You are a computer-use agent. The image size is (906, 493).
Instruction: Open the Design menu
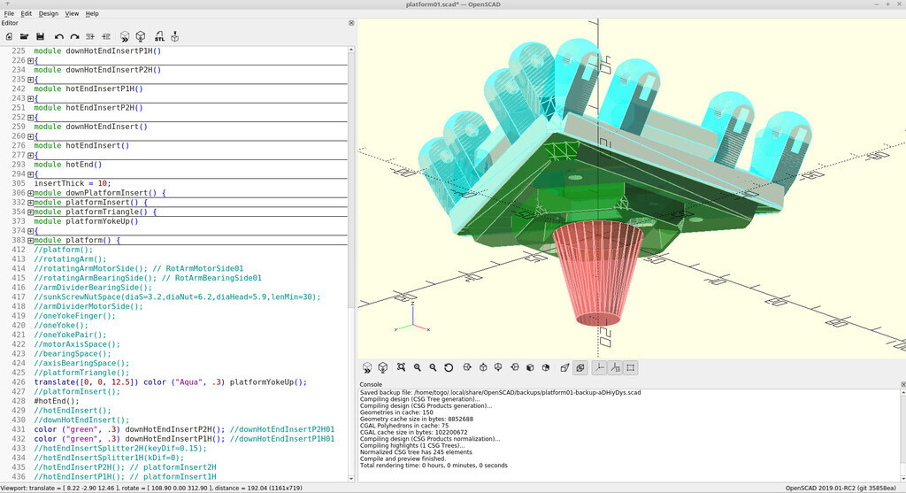click(49, 13)
